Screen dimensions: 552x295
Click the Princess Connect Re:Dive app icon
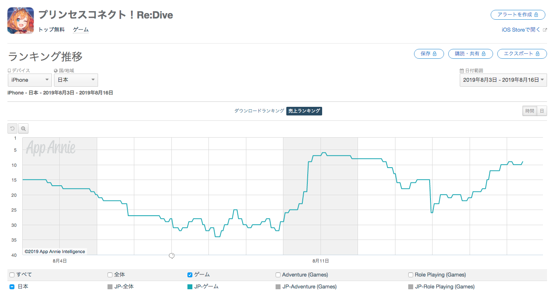click(21, 21)
